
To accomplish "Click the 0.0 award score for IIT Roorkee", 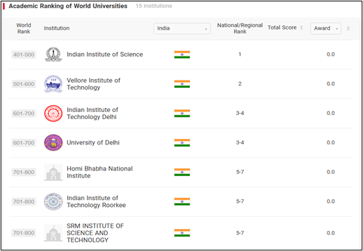I will tap(331, 201).
